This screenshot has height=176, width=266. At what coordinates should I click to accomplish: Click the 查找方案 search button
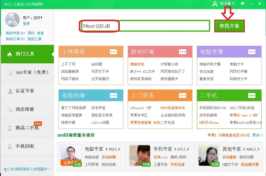pos(229,26)
